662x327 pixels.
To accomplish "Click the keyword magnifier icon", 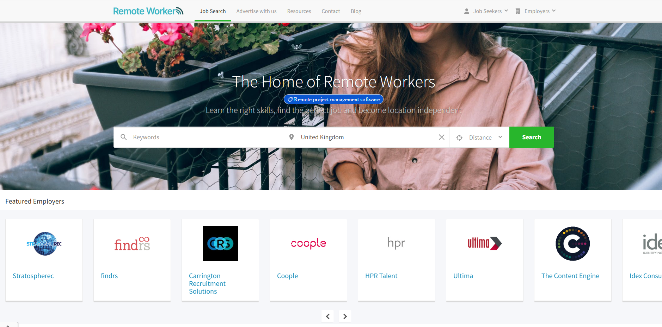I will (123, 137).
